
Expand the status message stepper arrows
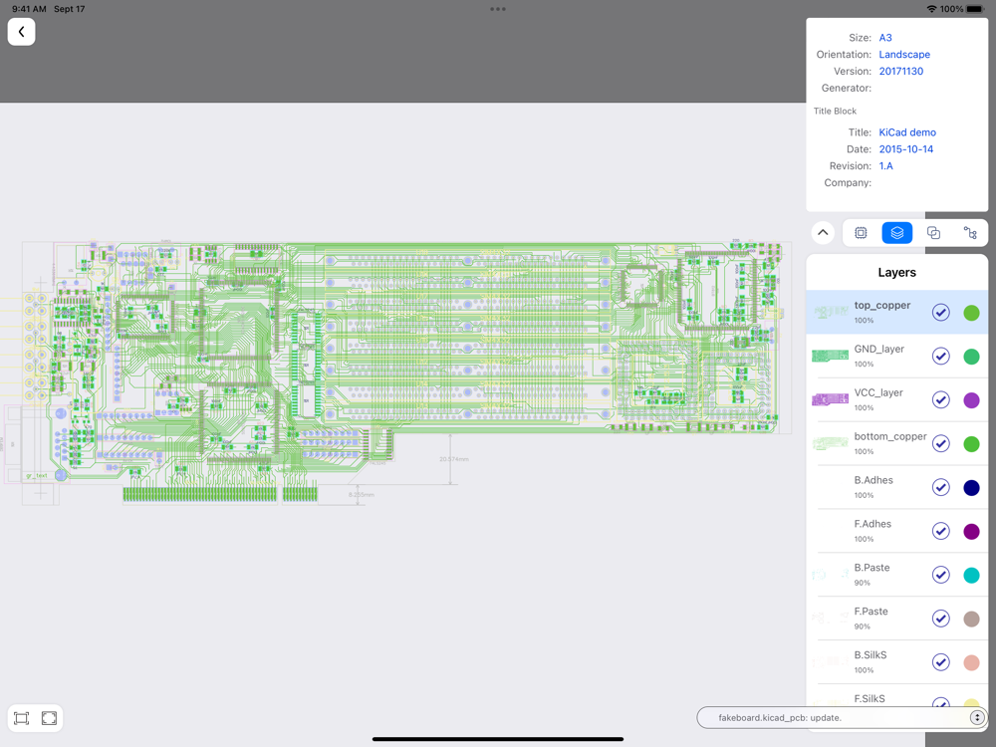pos(977,718)
